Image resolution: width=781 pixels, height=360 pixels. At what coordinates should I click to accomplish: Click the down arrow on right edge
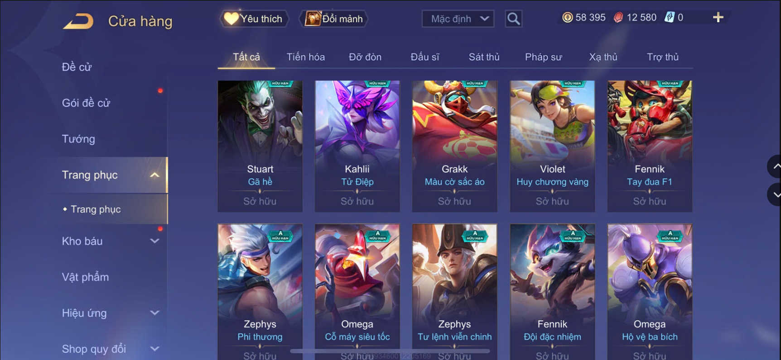(776, 194)
